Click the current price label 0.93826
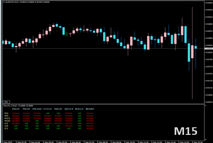Screen dimensions: 213x143 (209, 48)
